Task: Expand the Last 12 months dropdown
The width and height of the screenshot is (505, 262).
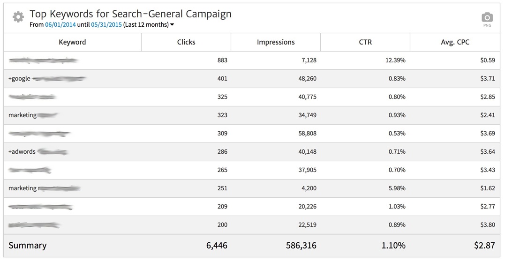Action: click(172, 25)
